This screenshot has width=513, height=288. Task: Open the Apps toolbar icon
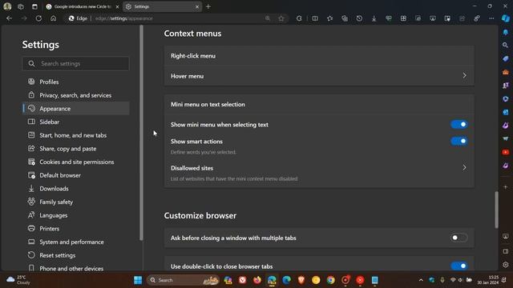pyautogui.click(x=403, y=18)
